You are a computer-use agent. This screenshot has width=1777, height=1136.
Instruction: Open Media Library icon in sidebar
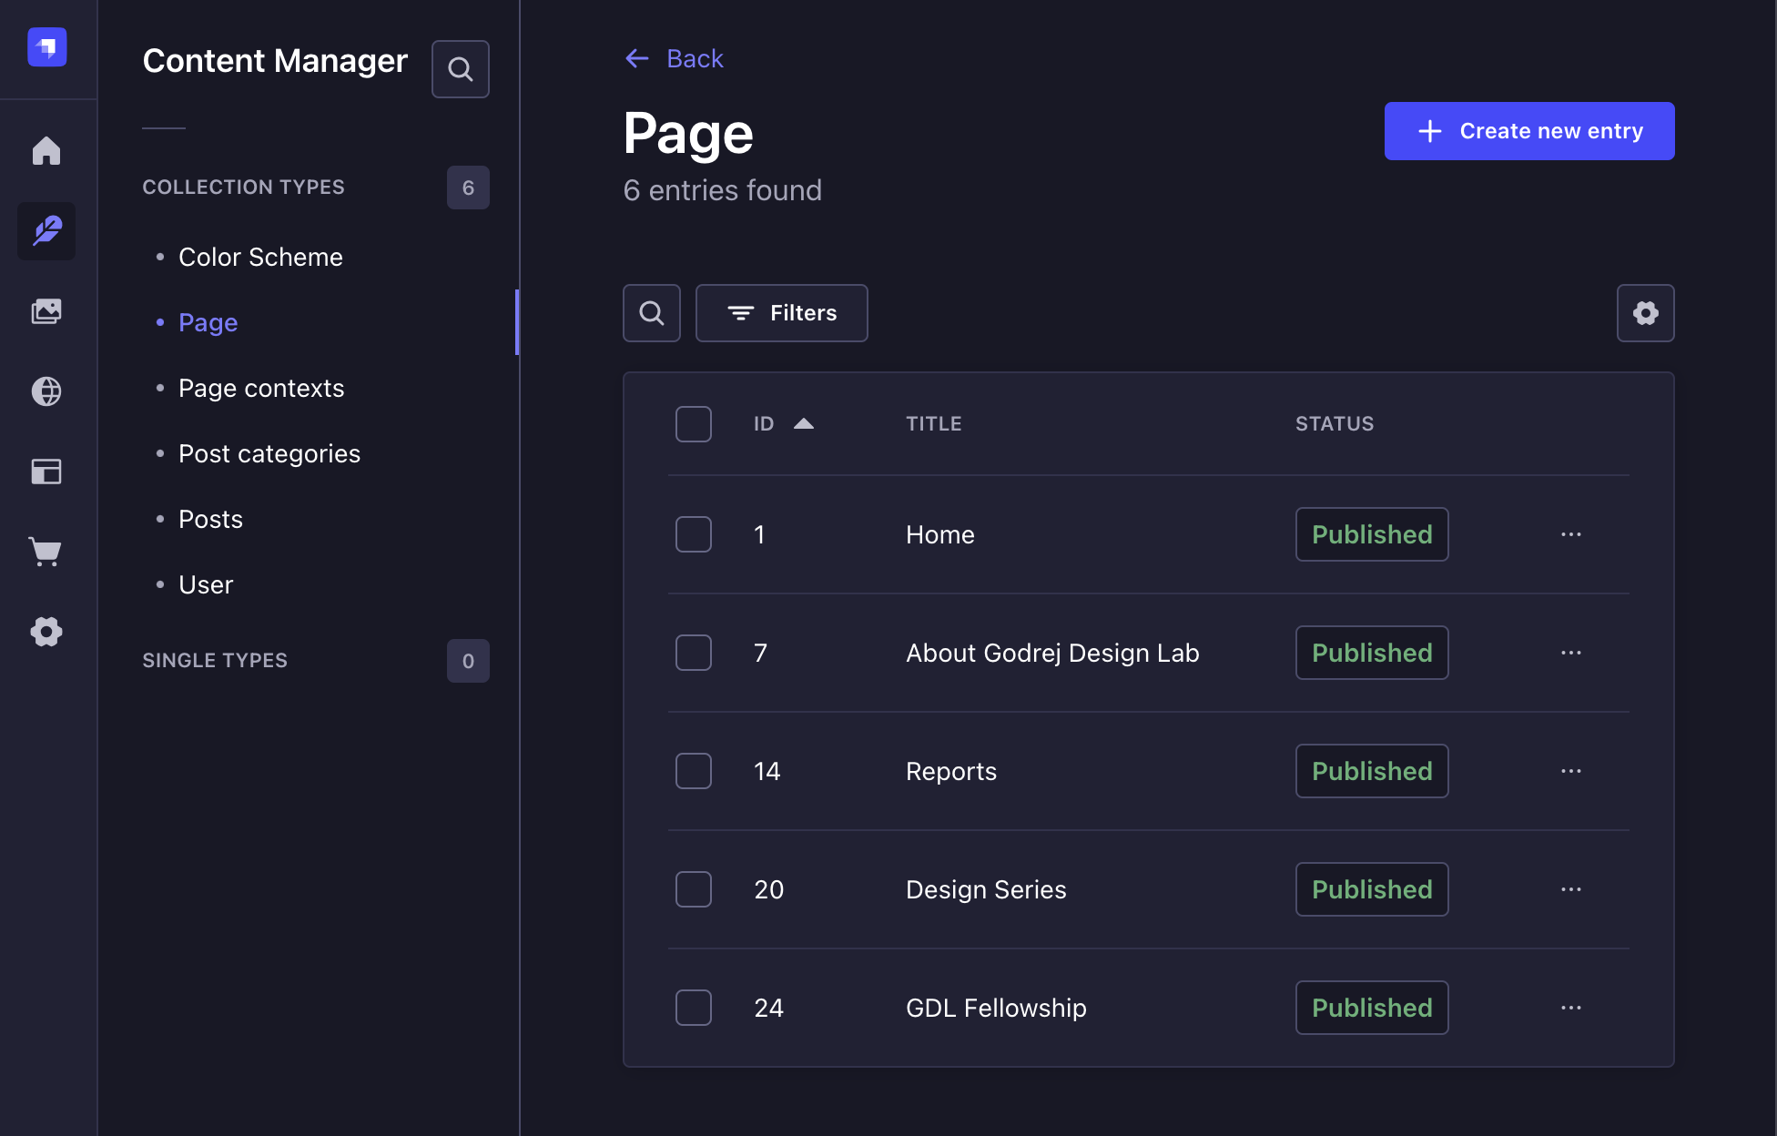point(46,311)
